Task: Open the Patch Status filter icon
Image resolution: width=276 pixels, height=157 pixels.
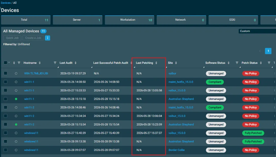Action: pyautogui.click(x=269, y=63)
